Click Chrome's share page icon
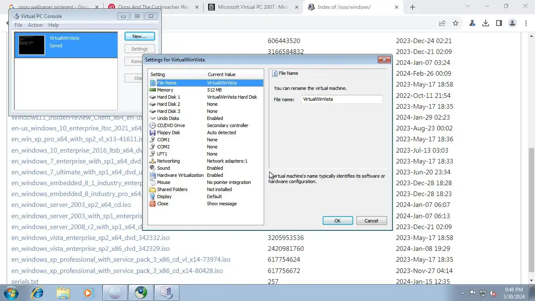This screenshot has height=301, width=535. pos(442,23)
